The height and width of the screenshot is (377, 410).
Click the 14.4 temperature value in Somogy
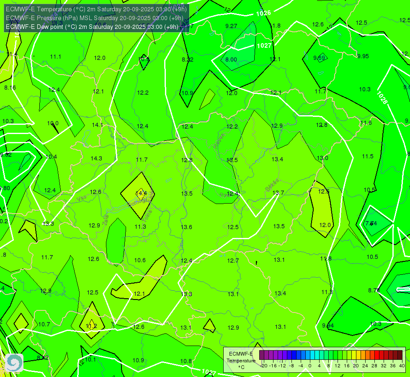tap(141, 194)
